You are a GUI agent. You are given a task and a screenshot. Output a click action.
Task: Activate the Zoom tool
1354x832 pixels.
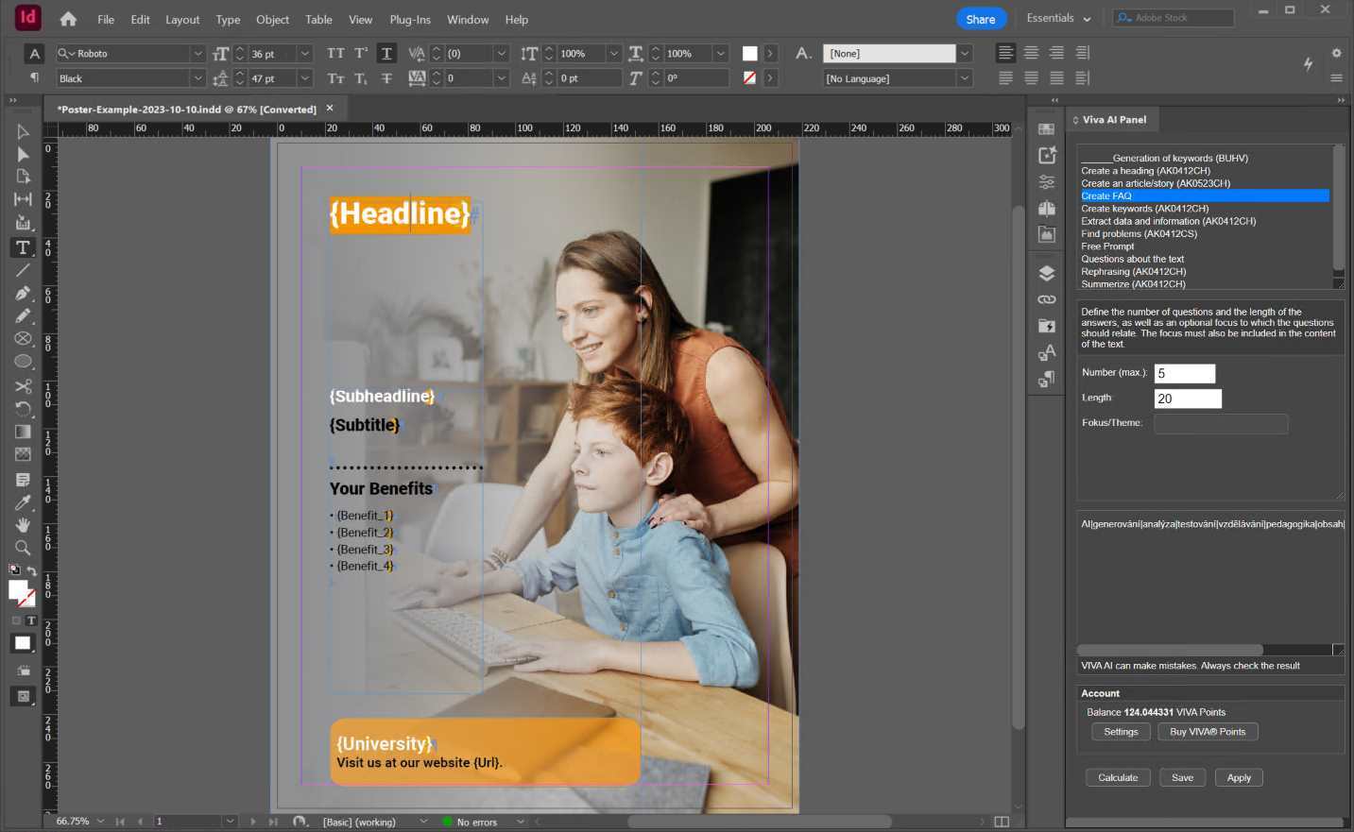click(23, 548)
